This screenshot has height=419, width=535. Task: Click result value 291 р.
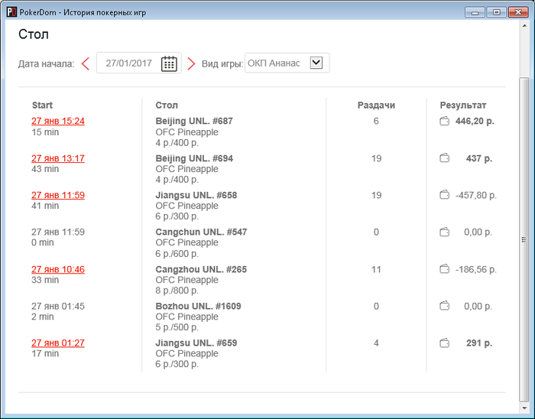click(479, 343)
